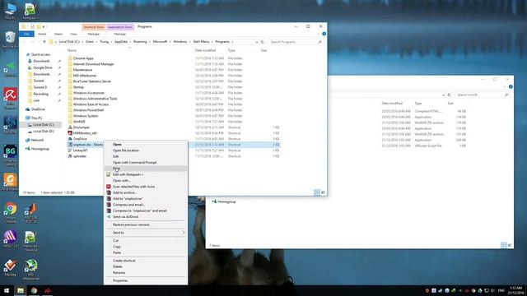The width and height of the screenshot is (527, 296).
Task: Open the address bar history dropdown
Action: click(256, 42)
